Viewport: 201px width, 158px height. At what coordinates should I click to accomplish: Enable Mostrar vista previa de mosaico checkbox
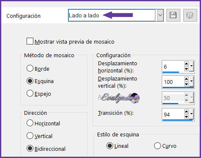[30, 41]
